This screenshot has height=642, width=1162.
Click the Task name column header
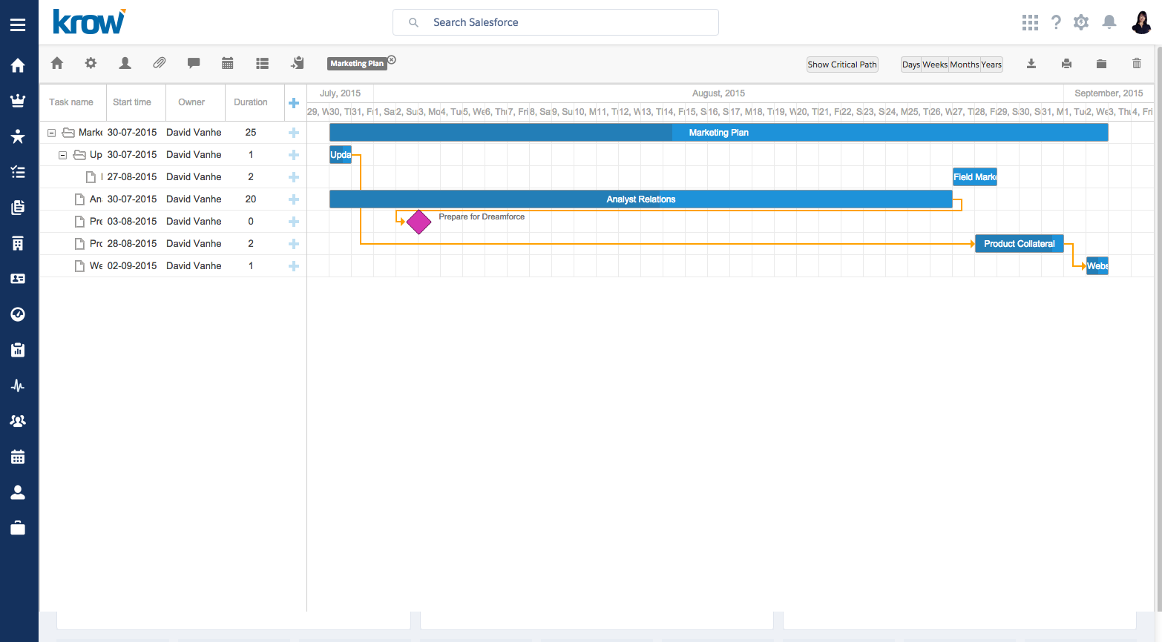pos(71,102)
